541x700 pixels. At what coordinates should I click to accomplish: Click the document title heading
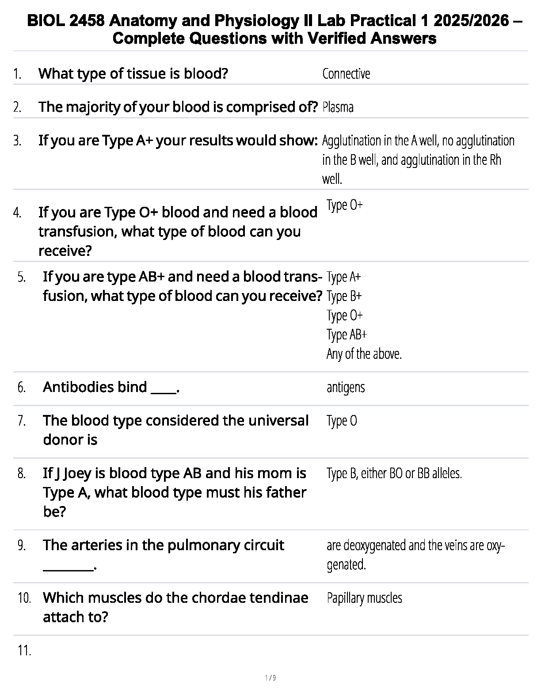pyautogui.click(x=274, y=30)
